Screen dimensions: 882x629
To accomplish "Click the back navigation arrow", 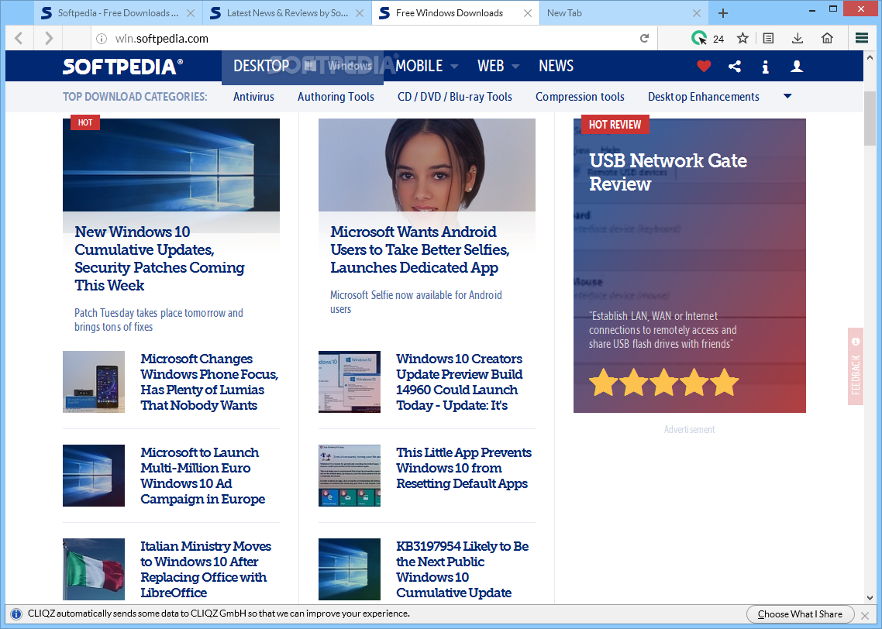I will pyautogui.click(x=19, y=38).
